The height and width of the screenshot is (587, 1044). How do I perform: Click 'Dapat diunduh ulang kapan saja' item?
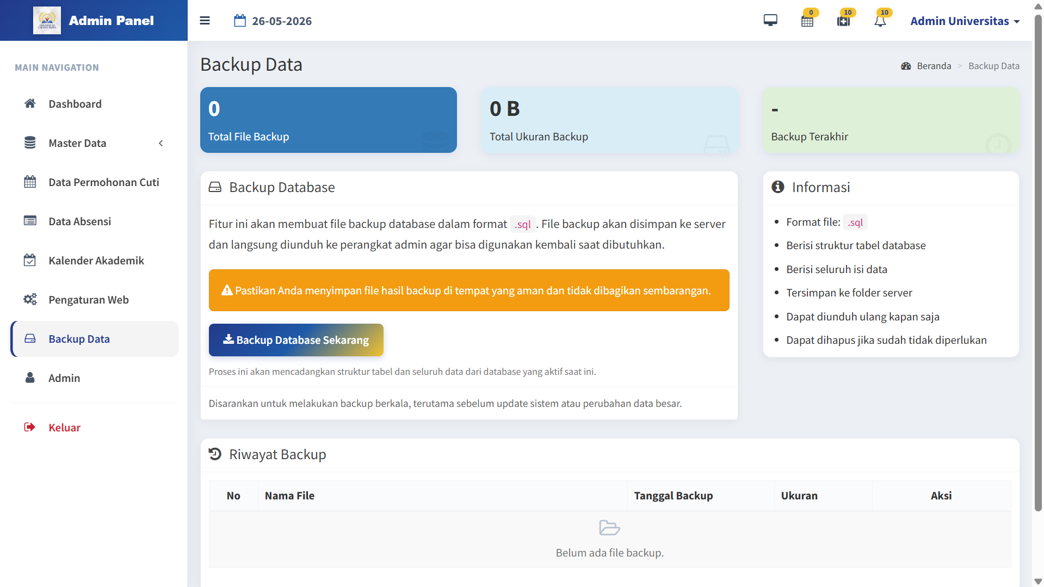coord(863,317)
